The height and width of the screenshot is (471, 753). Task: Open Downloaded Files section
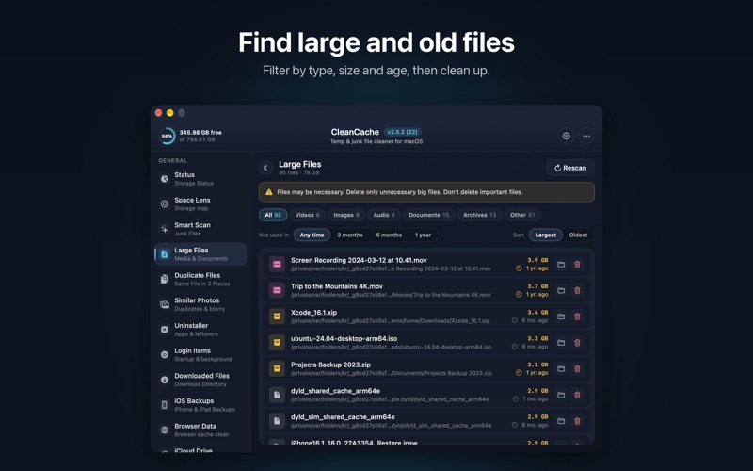coord(200,380)
